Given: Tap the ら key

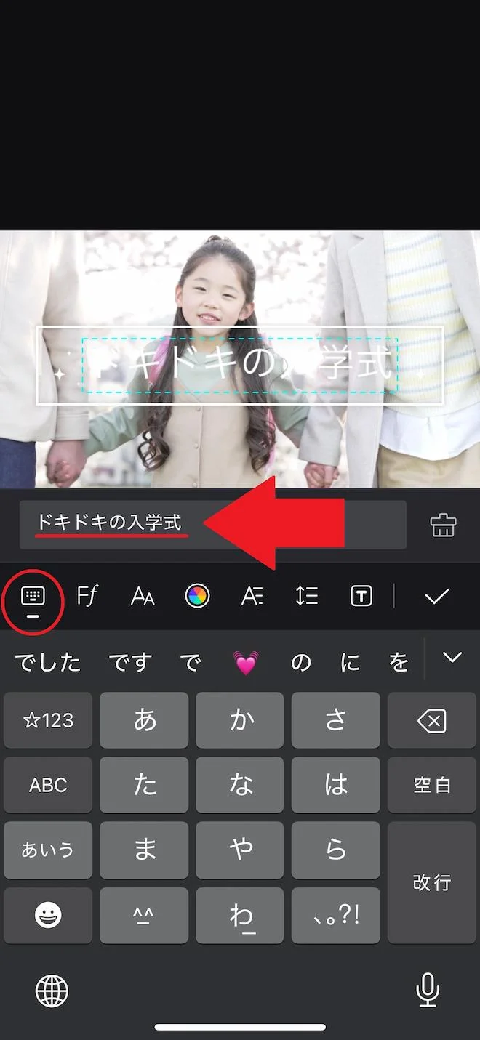Looking at the screenshot, I should pyautogui.click(x=336, y=850).
